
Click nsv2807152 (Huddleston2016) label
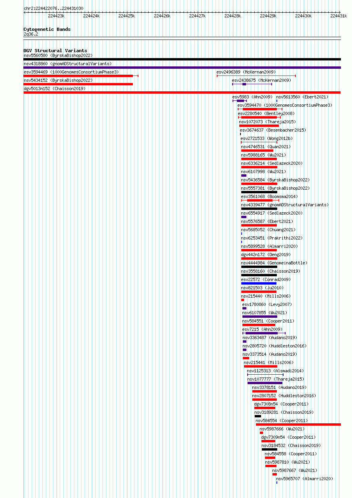coord(284,396)
